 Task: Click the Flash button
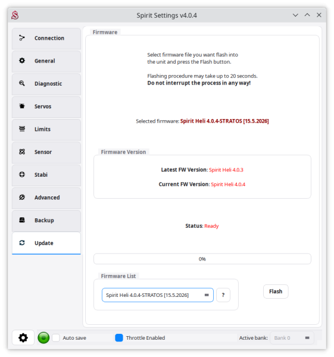point(276,292)
